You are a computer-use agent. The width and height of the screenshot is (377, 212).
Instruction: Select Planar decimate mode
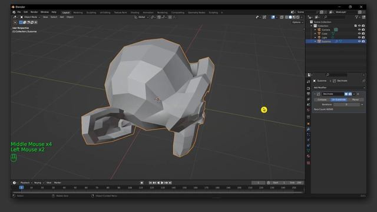[355, 100]
